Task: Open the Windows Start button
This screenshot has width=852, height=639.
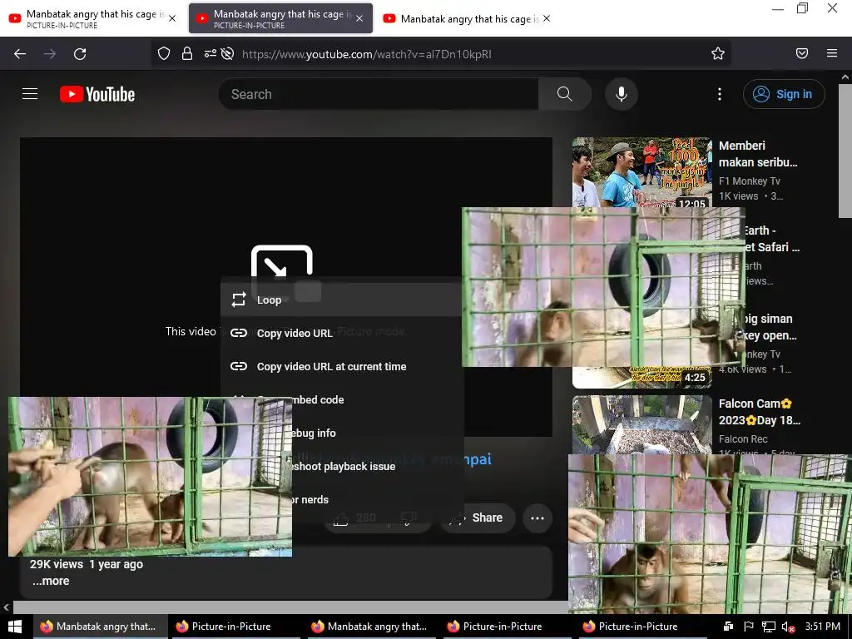Action: point(15,627)
